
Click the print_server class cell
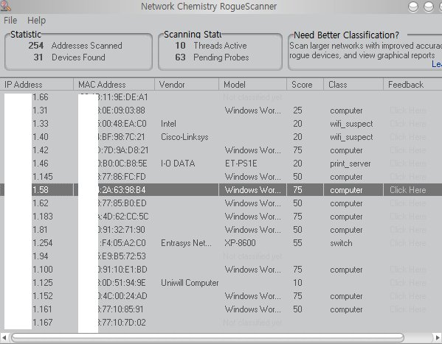[x=350, y=164]
